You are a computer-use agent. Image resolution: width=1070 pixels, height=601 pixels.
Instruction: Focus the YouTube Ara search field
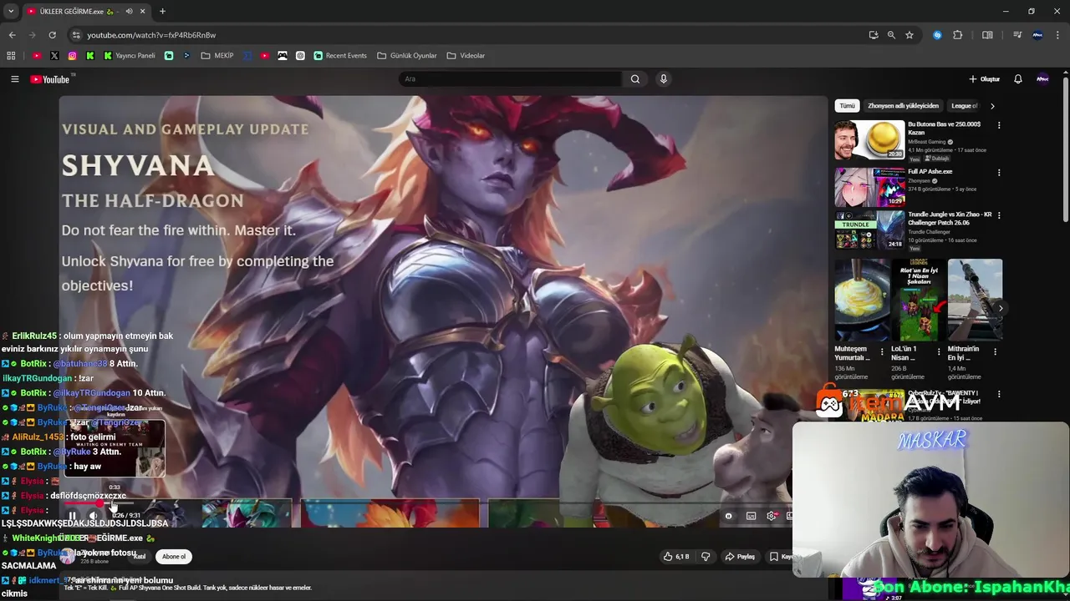[510, 79]
